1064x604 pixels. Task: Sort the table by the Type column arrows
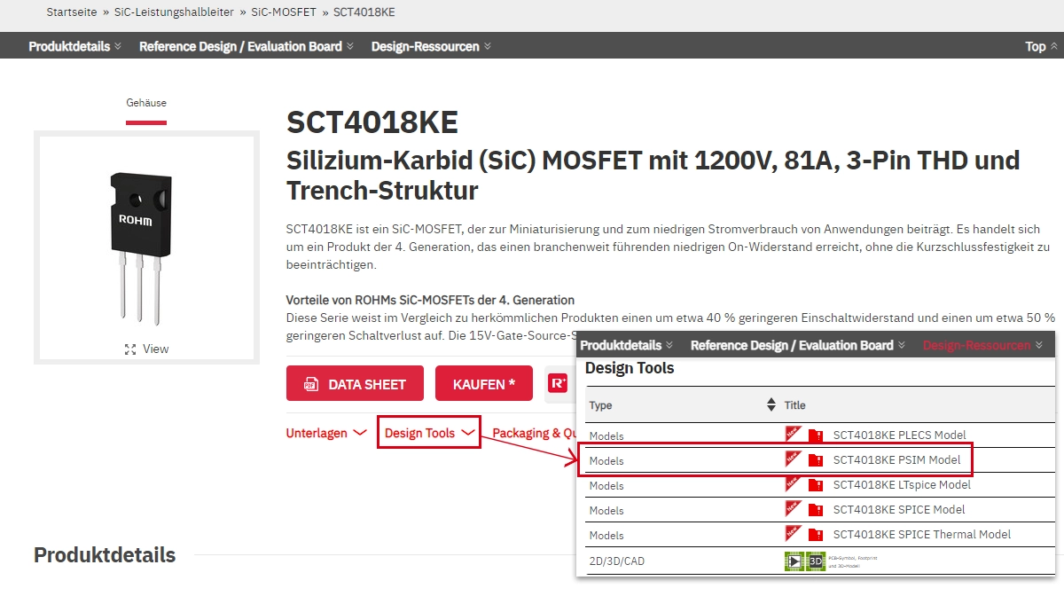(771, 404)
